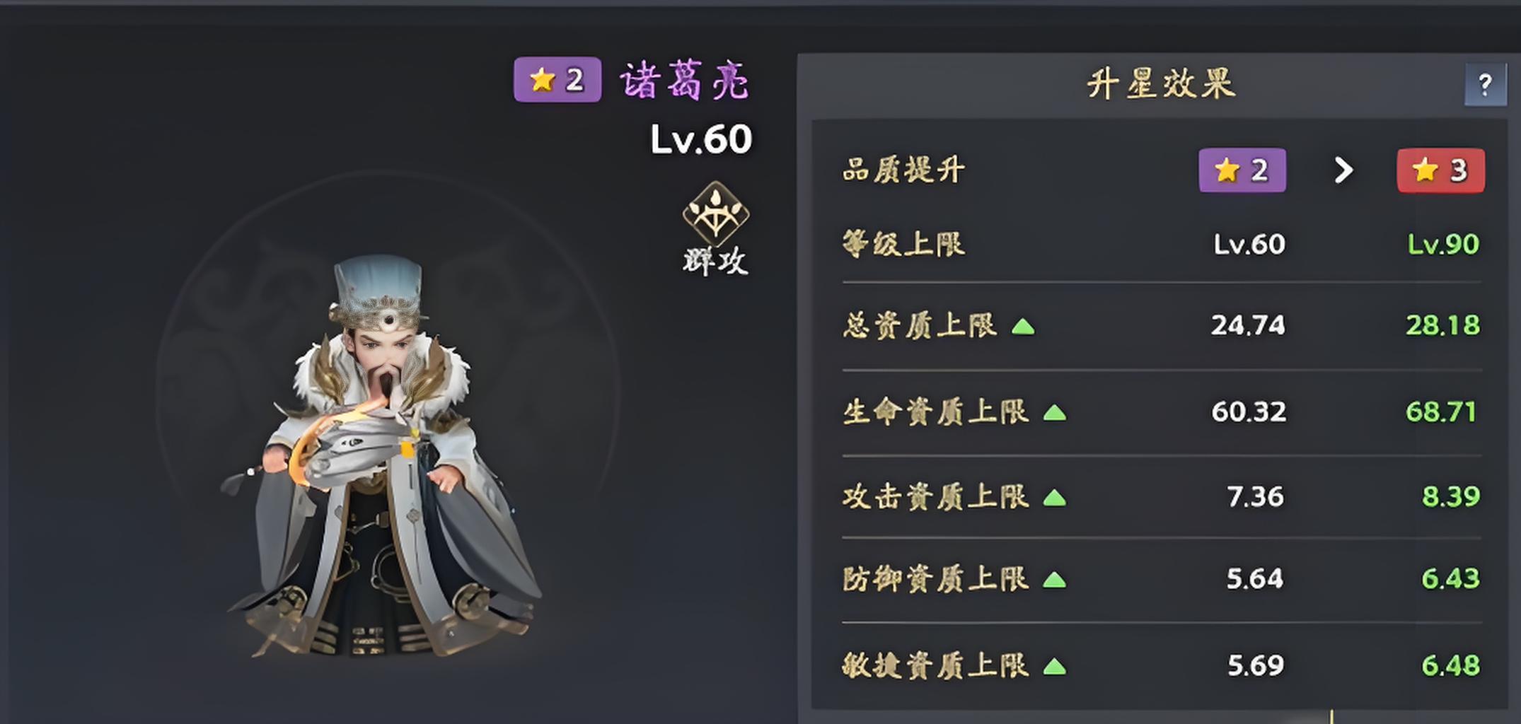Image resolution: width=1521 pixels, height=724 pixels.
Task: Click green up arrow beside 攻击资质上限
Action: coord(1054,498)
